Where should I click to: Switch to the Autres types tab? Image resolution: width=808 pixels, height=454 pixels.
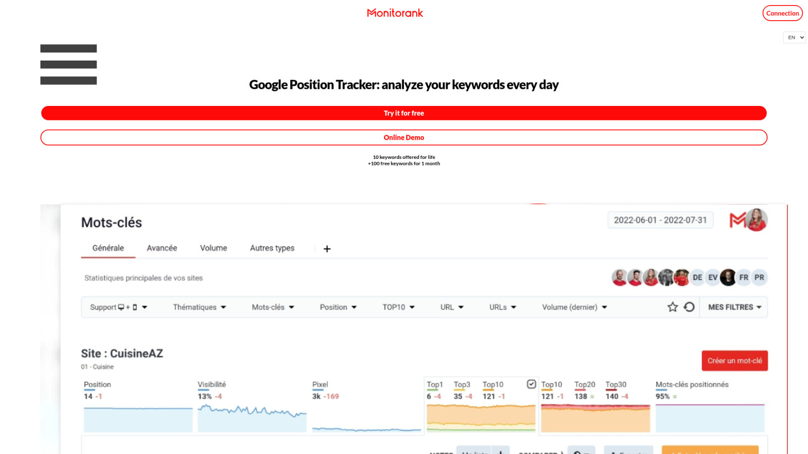[272, 248]
